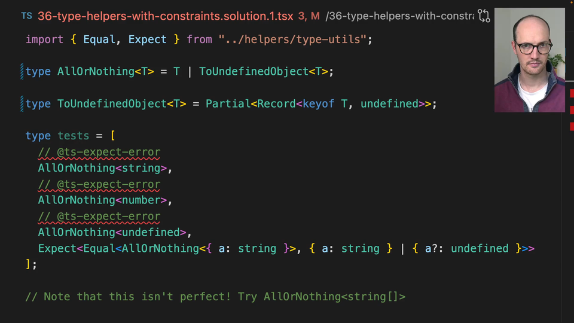
Task: Click the git change marker beside type AllOrNothing
Action: [x=22, y=72]
